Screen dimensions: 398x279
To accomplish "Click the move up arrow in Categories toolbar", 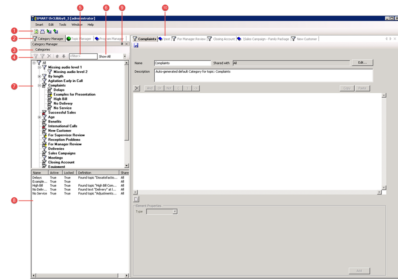I will coord(58,56).
